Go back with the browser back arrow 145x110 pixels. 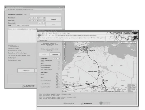39,35
